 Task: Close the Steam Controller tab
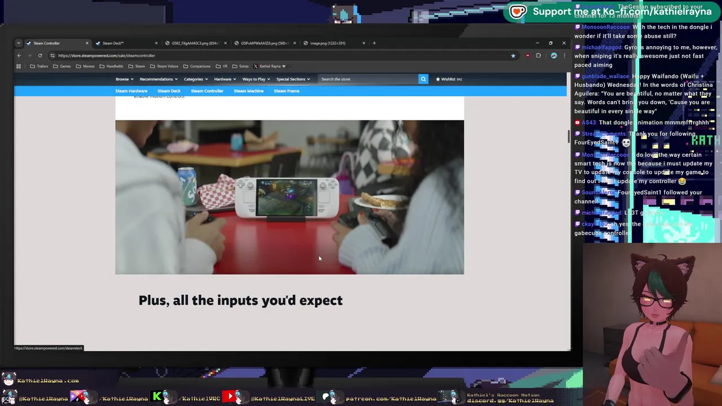tap(87, 43)
